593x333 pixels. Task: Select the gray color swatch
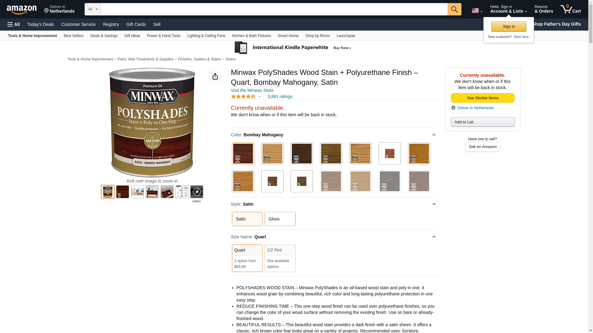pos(389,181)
